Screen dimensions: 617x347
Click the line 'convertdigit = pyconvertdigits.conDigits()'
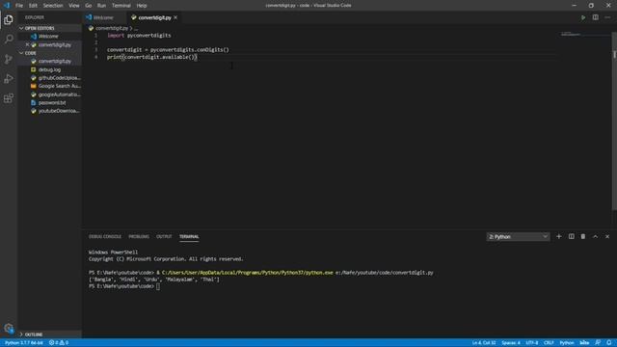tap(168, 50)
